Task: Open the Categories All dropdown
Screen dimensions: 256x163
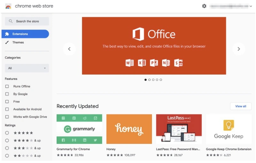Action: click(27, 68)
